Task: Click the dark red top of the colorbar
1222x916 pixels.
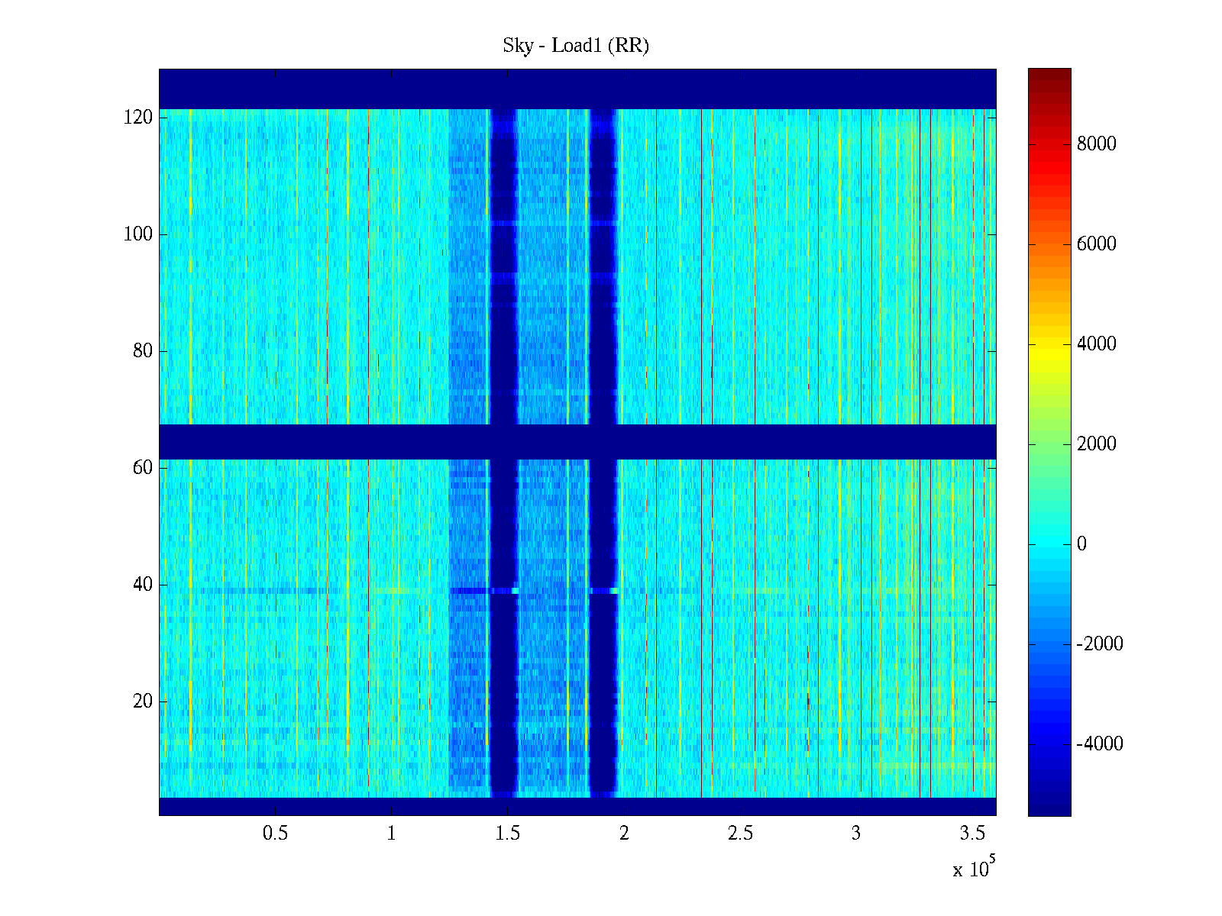Action: tap(1049, 76)
